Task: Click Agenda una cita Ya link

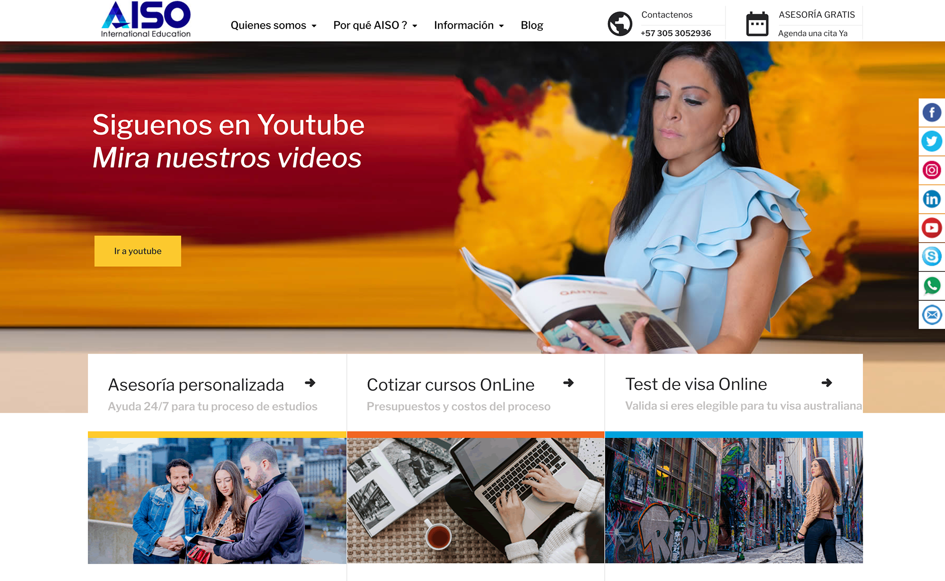Action: (x=813, y=33)
